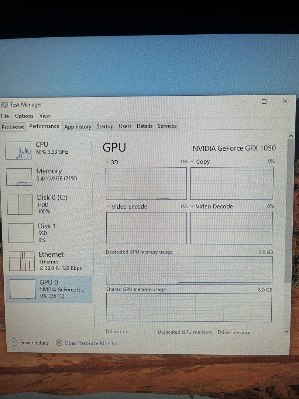Switch to the Startup tab
This screenshot has width=299, height=399.
pyautogui.click(x=105, y=126)
